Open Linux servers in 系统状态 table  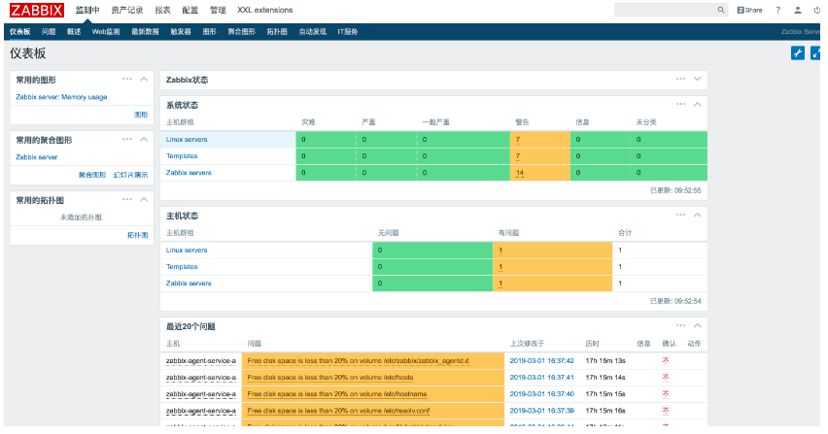(x=187, y=139)
